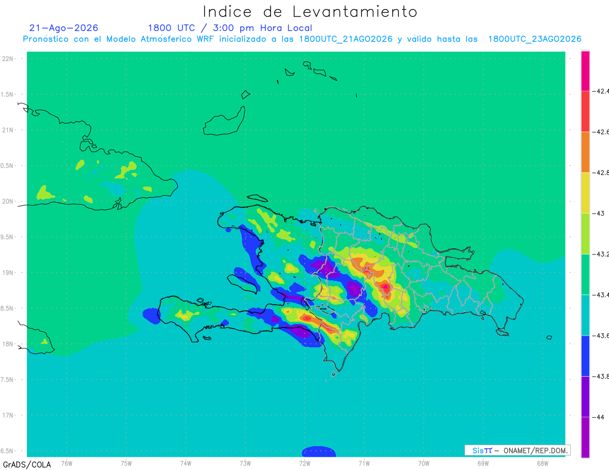Image resolution: width=609 pixels, height=470 pixels.
Task: Choose the blue swatch between -43.6 and -43.8
Action: pyautogui.click(x=585, y=356)
